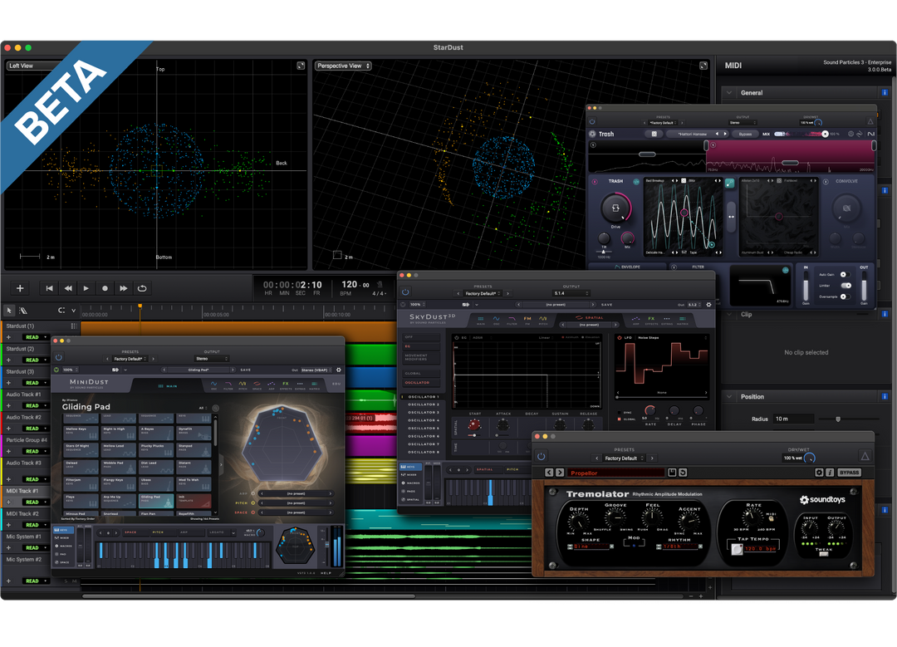Open the Trash ENVELOPE tab
The height and width of the screenshot is (647, 897).
click(x=628, y=267)
